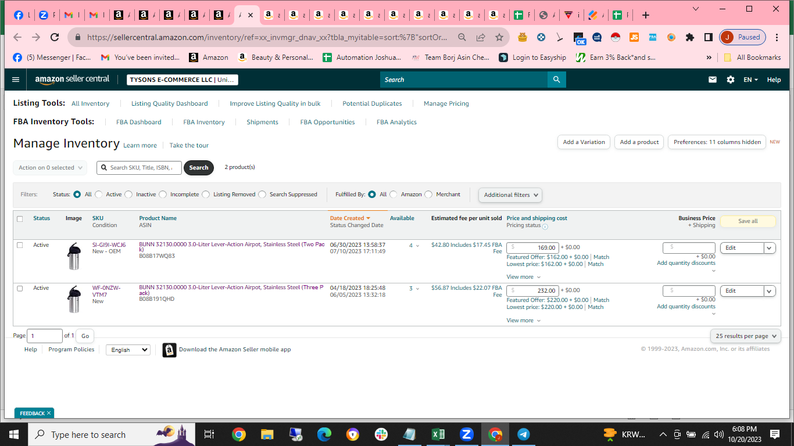Image resolution: width=794 pixels, height=446 pixels.
Task: Open the Edit dropdown arrow for the Three Pack row
Action: 770,291
